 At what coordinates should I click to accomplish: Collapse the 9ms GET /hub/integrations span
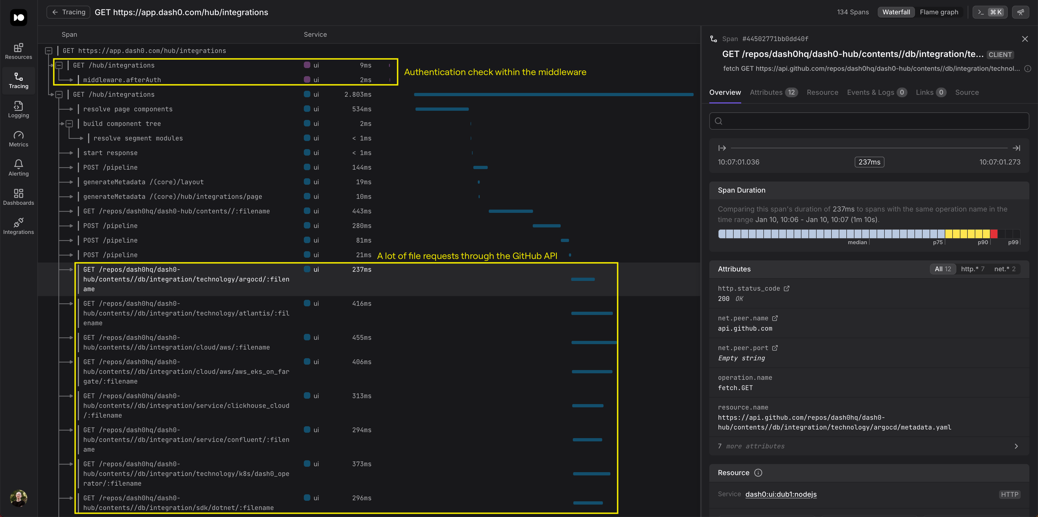point(59,65)
